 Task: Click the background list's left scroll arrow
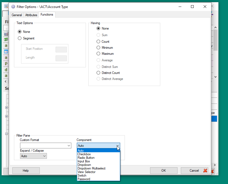pyautogui.click(x=5, y=81)
